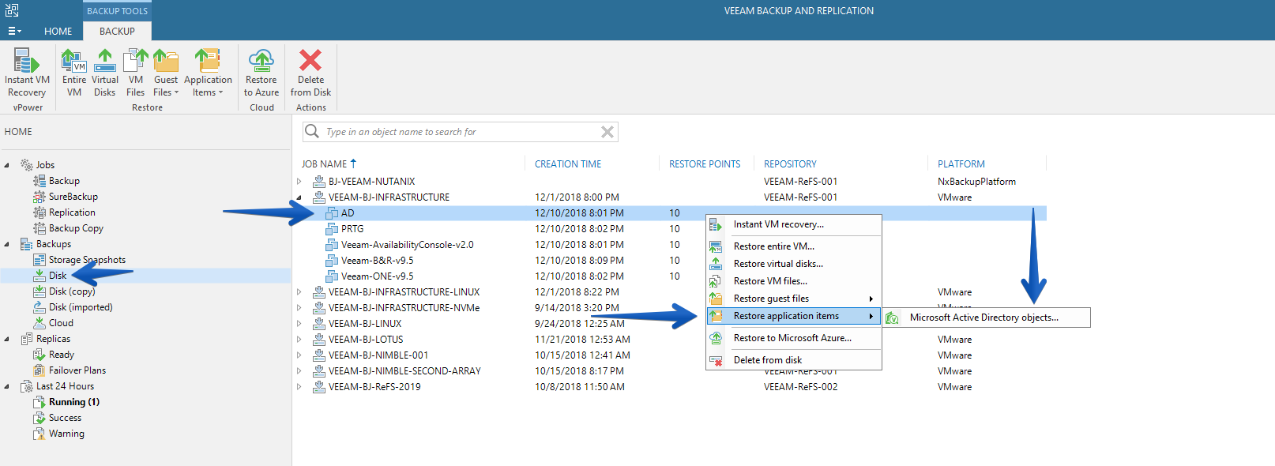Collapse the VEEAM-BJ-INFRASTRUCTURE job row
1275x466 pixels.
(x=299, y=197)
